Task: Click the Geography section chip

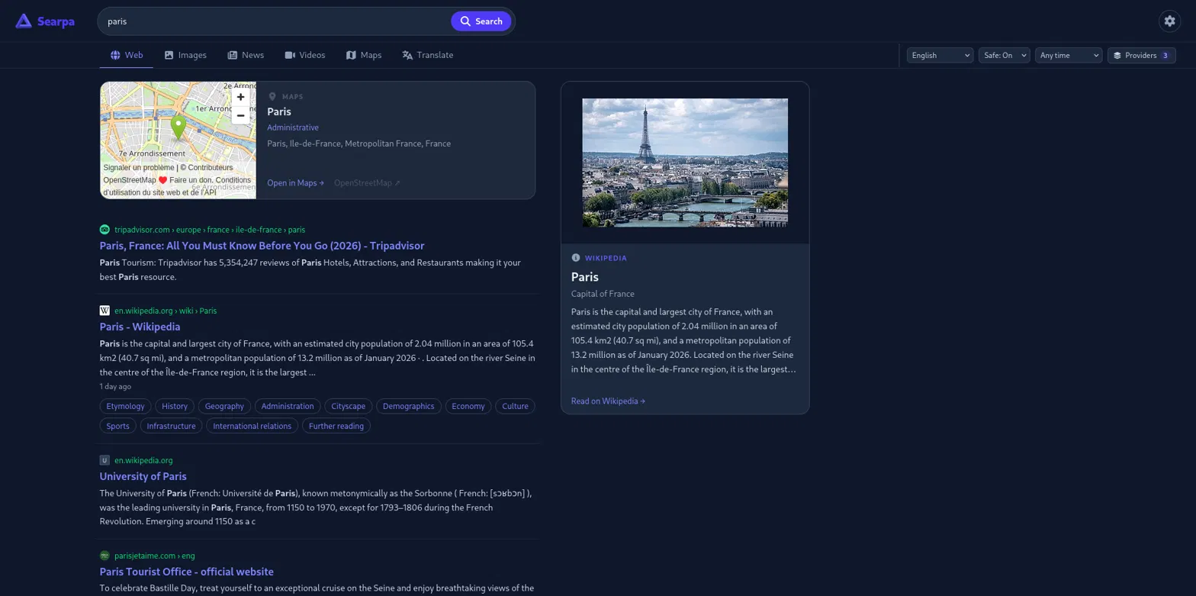Action: (224, 406)
